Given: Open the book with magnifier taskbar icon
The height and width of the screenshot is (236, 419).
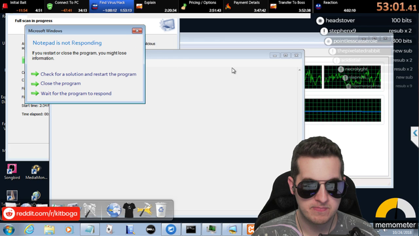Looking at the screenshot, I should click(130, 229).
